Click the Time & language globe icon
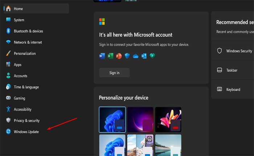Screen dimensions: 254x156 coord(8,87)
